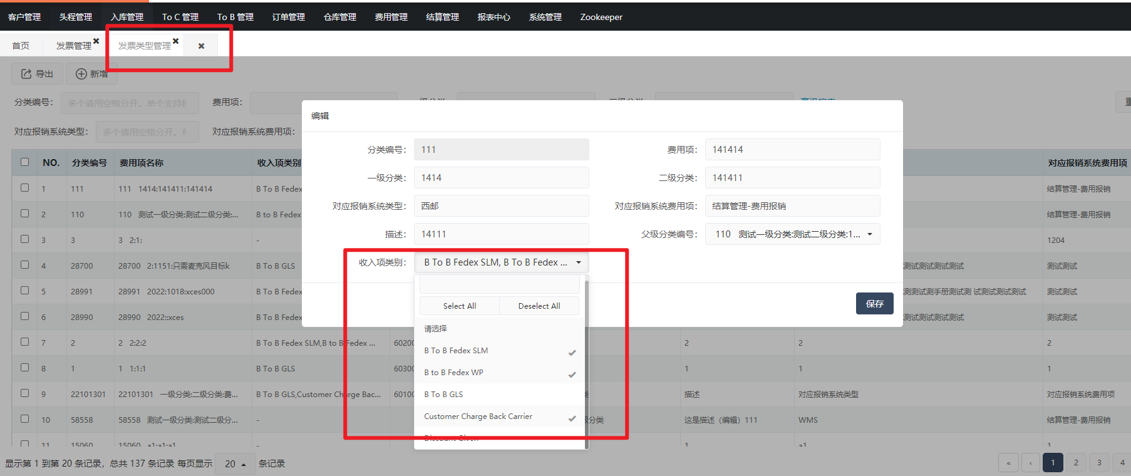Click the 一级分类 field showing 1414
Viewport: 1131px width, 476px height.
point(501,178)
